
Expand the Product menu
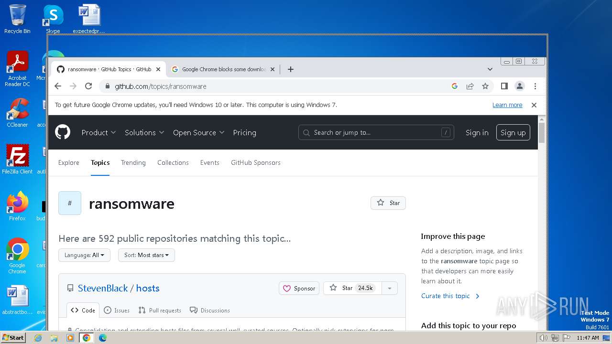click(x=98, y=132)
